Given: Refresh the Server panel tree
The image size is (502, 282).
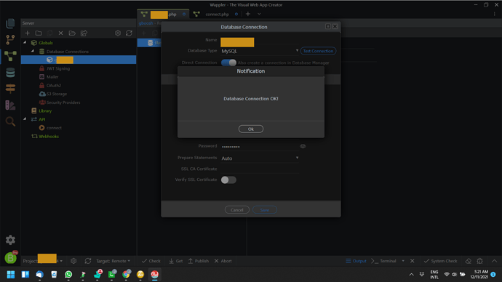Looking at the screenshot, I should (x=129, y=33).
